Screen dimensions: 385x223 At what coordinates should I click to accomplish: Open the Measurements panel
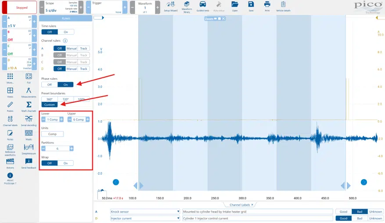coord(29,92)
